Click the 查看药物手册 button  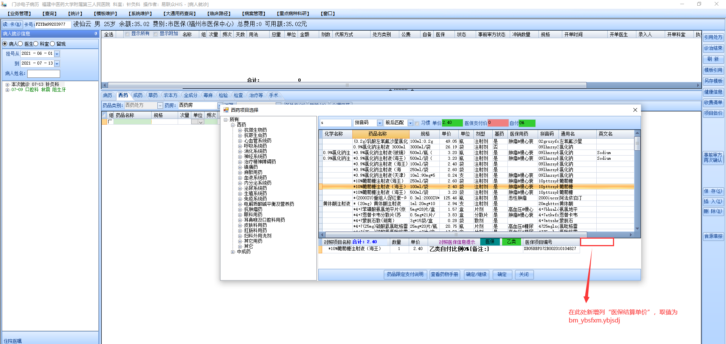click(445, 275)
